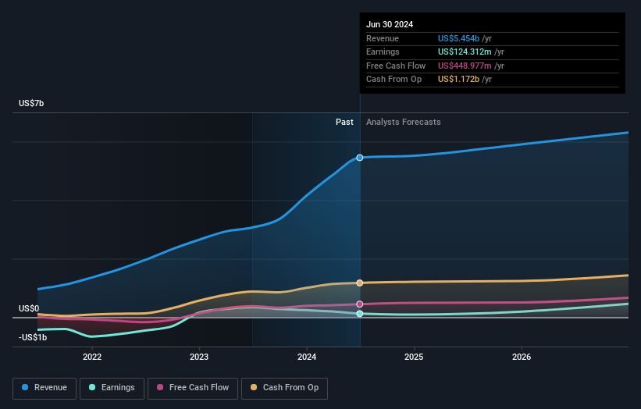Click the Cash From Op tooltip label
641x409 pixels.
coord(394,80)
